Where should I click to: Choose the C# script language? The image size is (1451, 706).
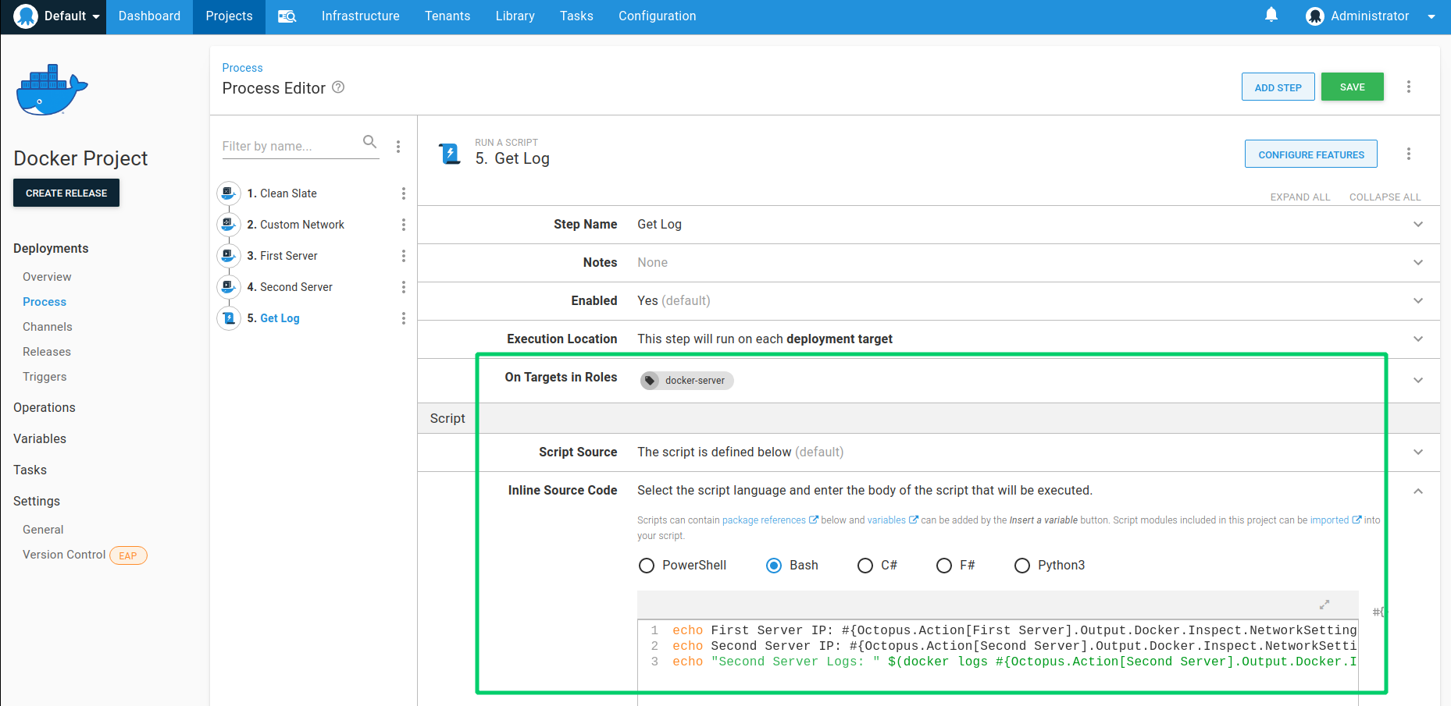[877, 566]
